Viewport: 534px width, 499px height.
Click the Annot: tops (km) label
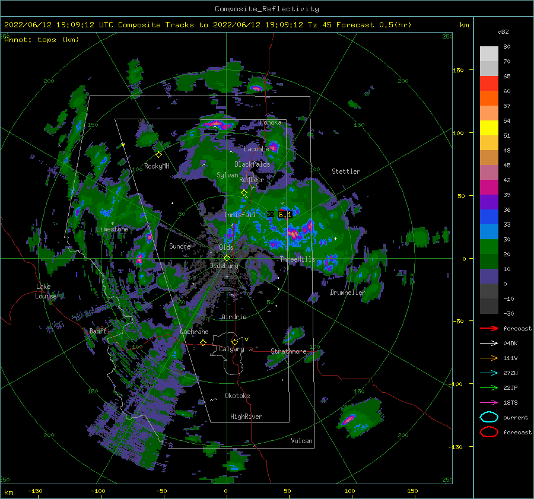[42, 40]
